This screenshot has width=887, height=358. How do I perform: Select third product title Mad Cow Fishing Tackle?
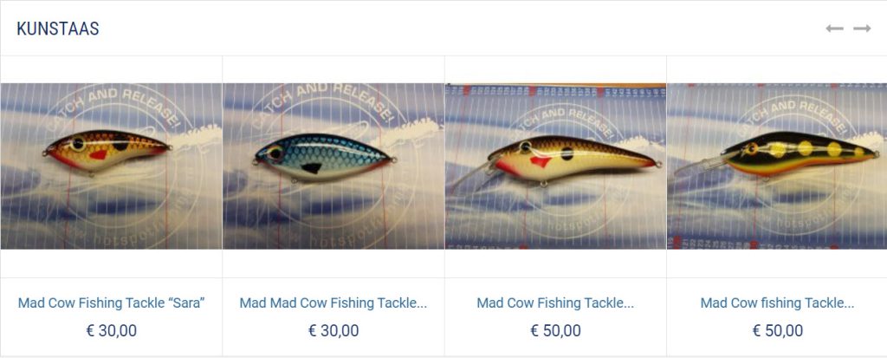coord(555,303)
